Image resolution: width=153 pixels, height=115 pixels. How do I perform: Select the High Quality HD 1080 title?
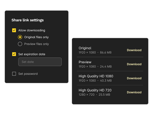[96, 76]
